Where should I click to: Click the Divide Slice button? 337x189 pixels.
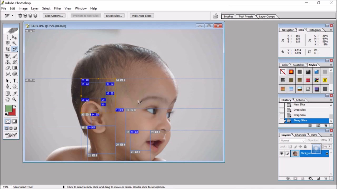pos(114,16)
